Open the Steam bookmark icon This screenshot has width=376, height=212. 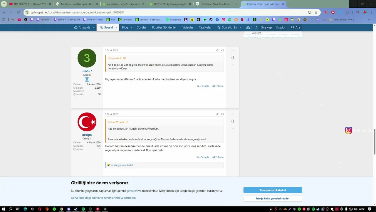point(211,20)
